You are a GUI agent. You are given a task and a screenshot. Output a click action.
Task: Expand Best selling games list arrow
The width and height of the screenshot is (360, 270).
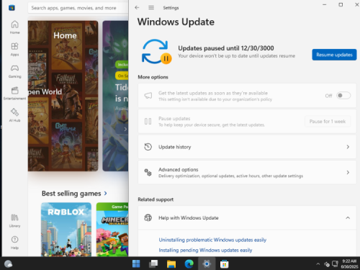(x=105, y=193)
